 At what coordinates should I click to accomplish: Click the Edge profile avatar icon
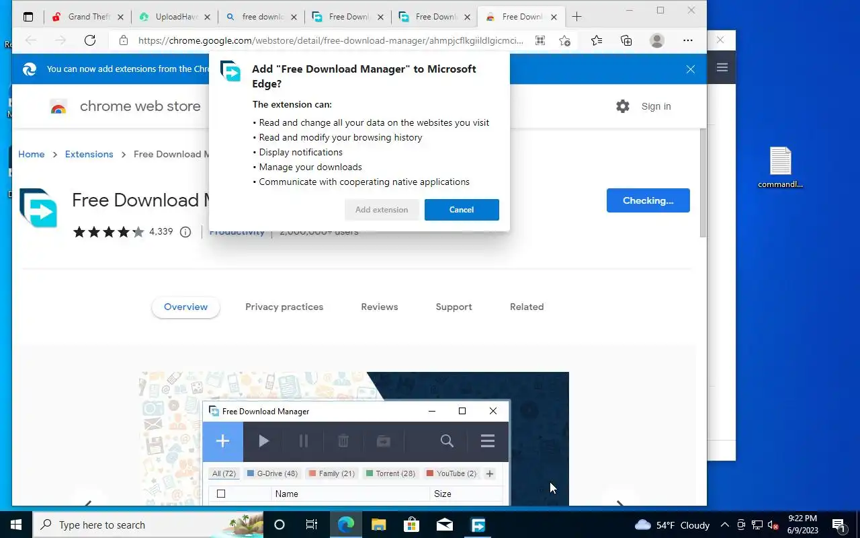657,40
